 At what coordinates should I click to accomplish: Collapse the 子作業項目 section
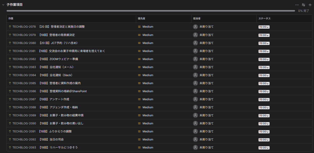click(x=3, y=5)
